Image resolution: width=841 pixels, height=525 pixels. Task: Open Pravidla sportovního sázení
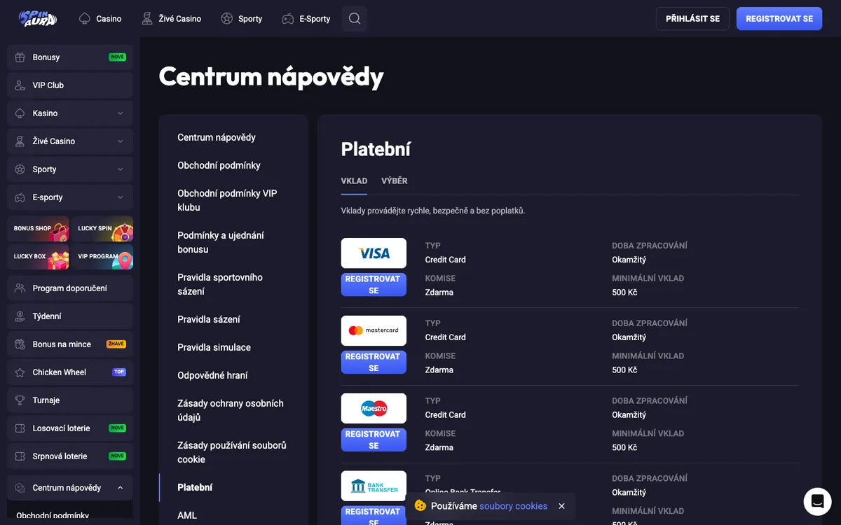pyautogui.click(x=220, y=284)
